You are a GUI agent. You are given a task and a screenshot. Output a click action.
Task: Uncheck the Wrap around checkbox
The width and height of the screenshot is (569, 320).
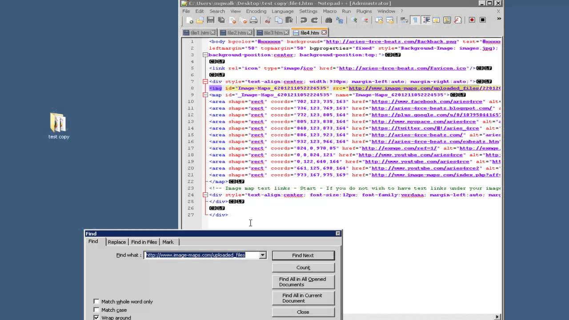96,318
